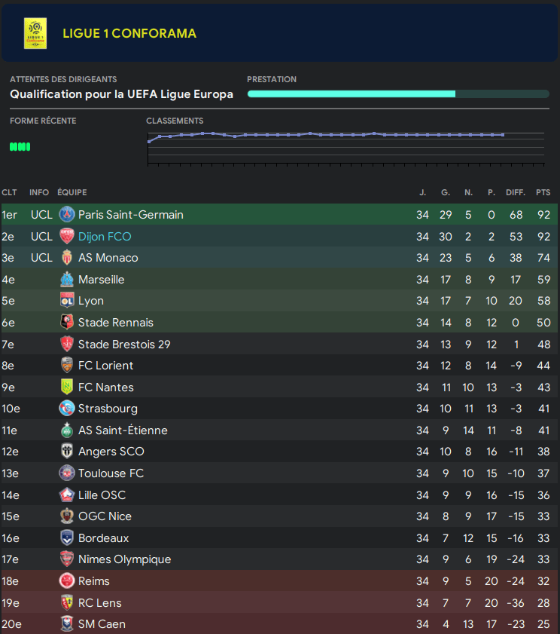Viewport: 560px width, 634px height.
Task: Click the Lille OSC club crest
Action: pos(67,495)
